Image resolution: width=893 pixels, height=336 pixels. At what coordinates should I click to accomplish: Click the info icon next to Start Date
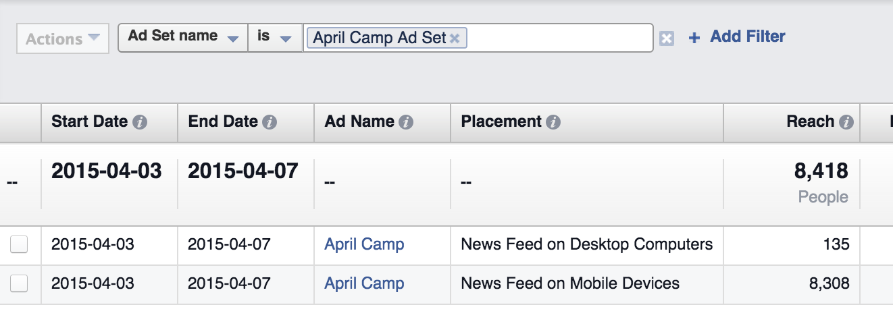coord(140,122)
